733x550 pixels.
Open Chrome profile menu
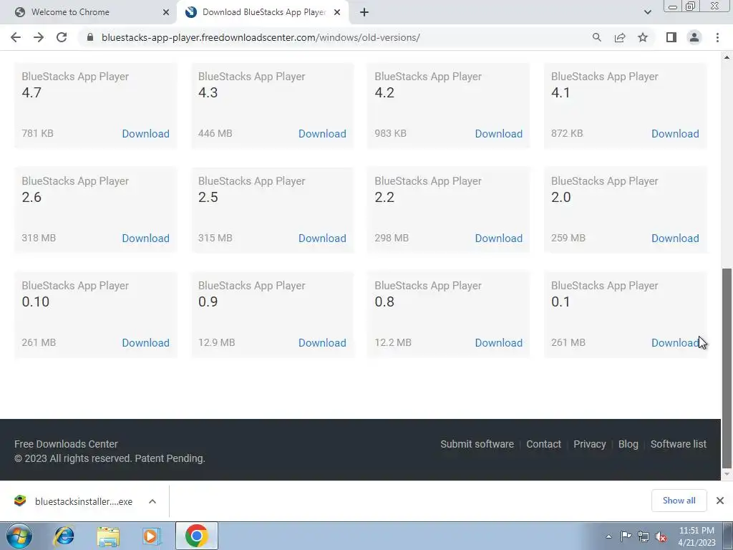click(694, 37)
